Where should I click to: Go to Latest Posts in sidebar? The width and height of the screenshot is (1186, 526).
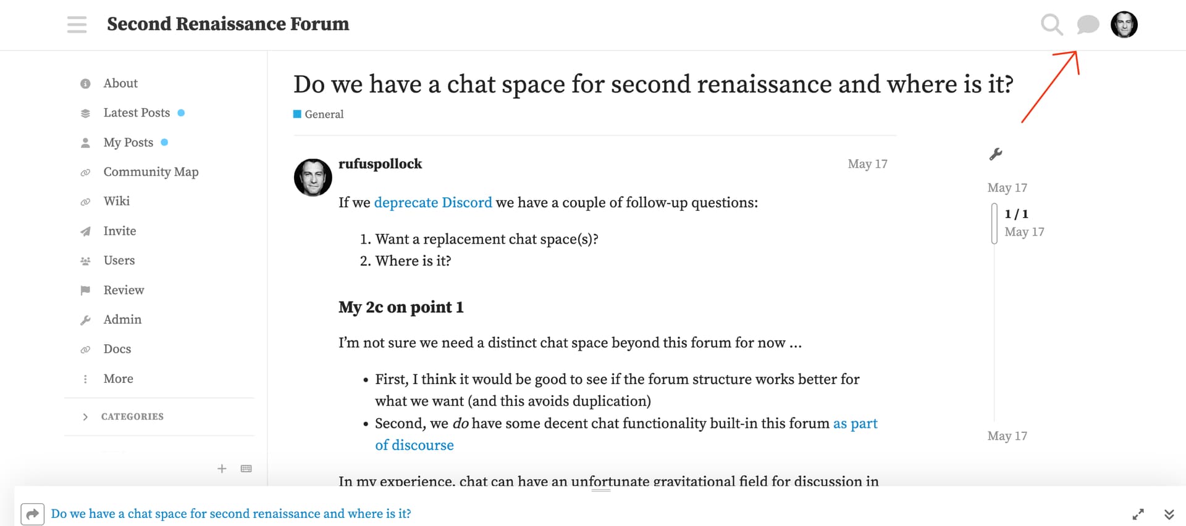[137, 113]
